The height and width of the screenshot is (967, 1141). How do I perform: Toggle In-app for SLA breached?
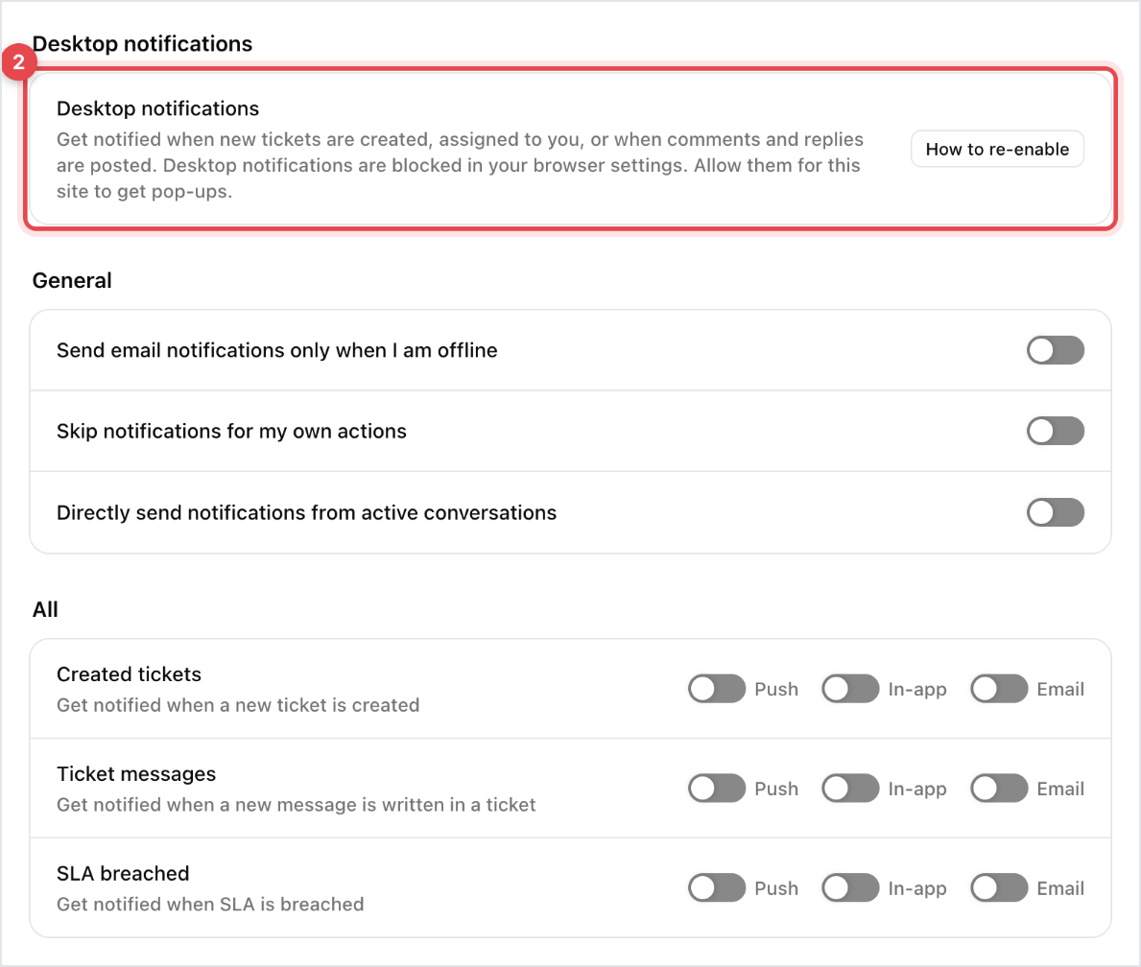coord(850,887)
